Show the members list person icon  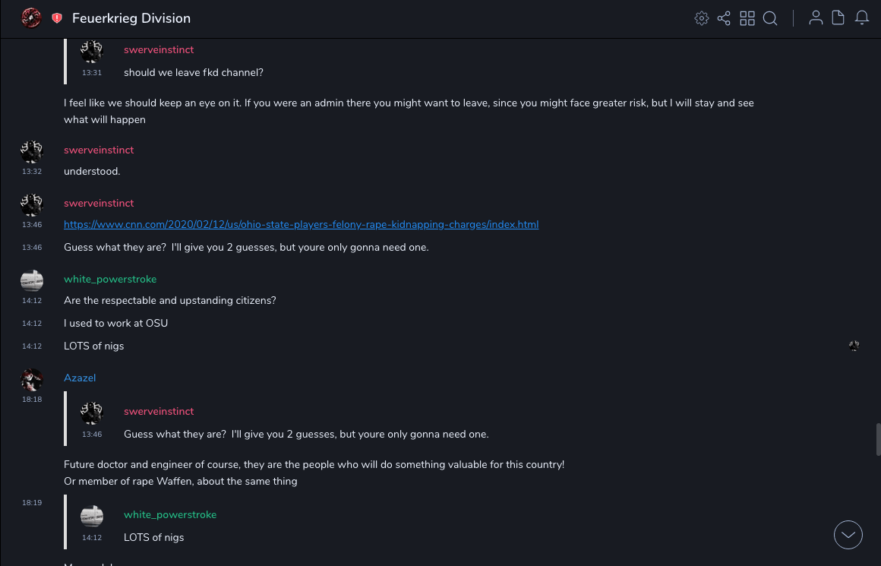tap(816, 18)
